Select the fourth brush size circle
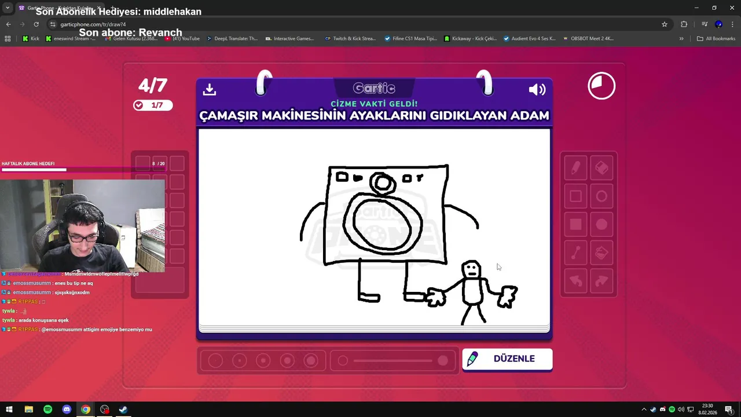 coord(287,361)
